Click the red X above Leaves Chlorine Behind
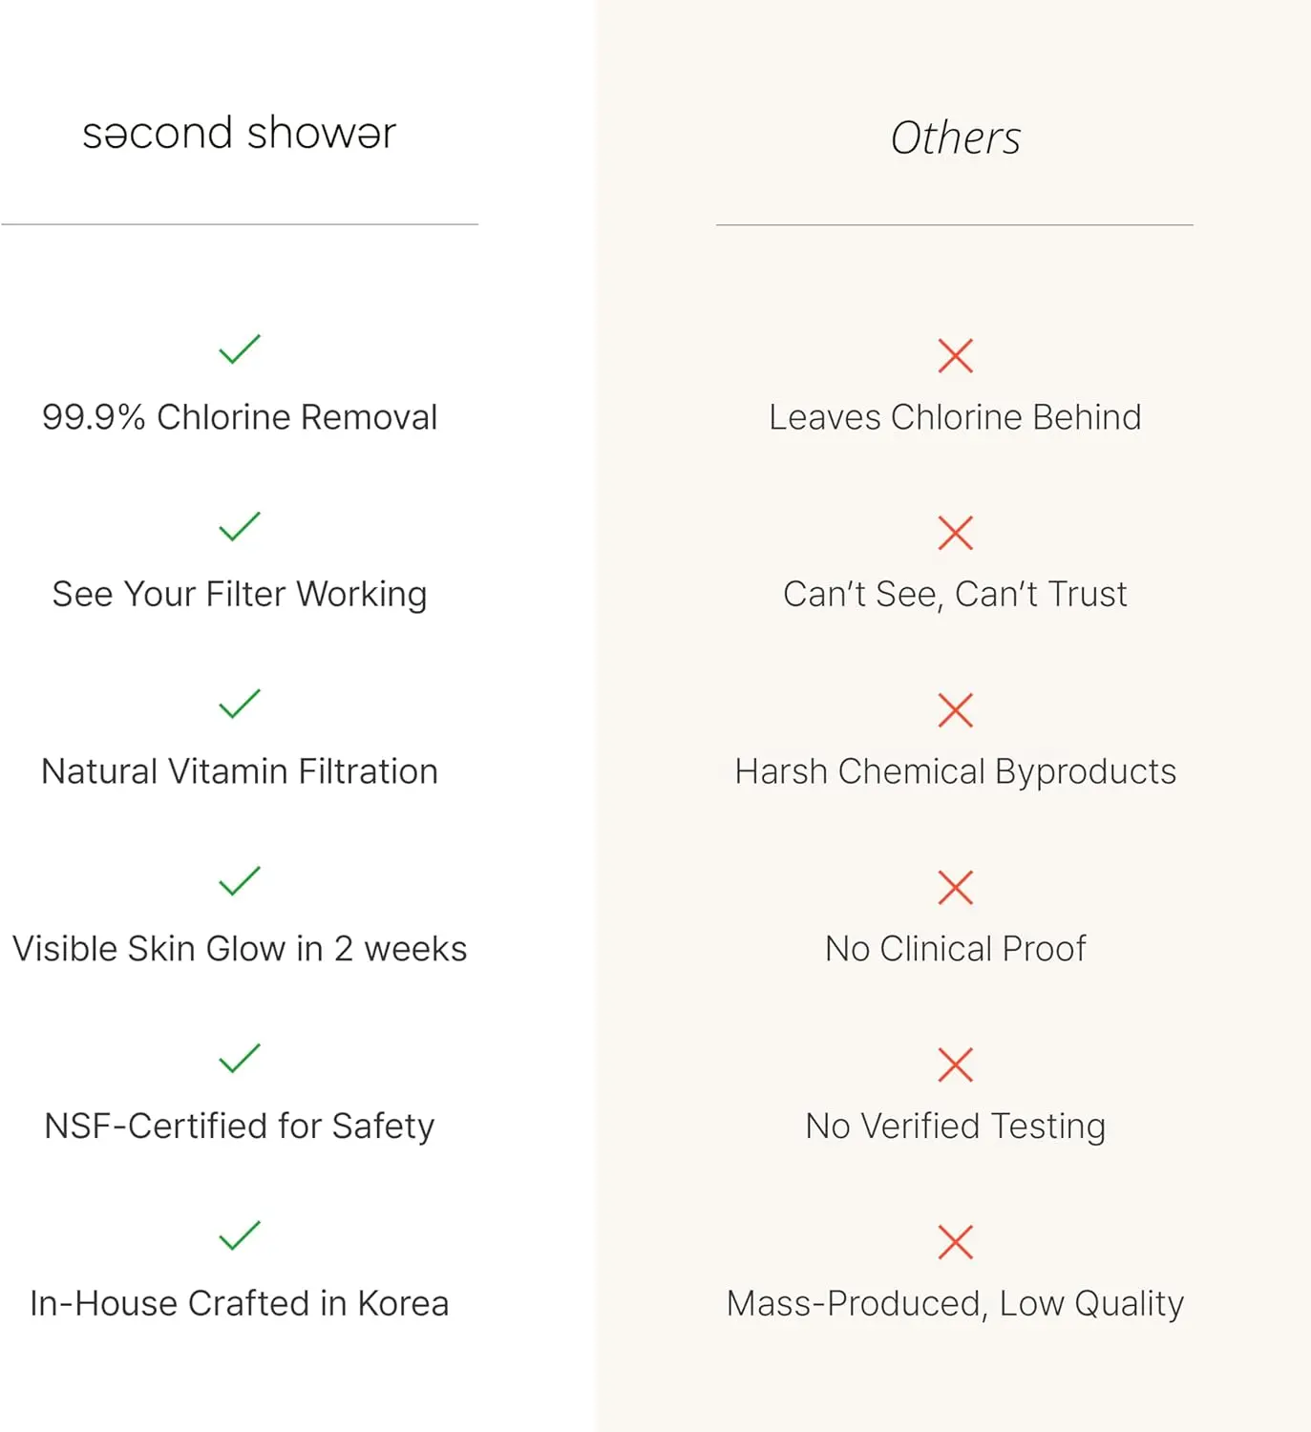 point(955,356)
